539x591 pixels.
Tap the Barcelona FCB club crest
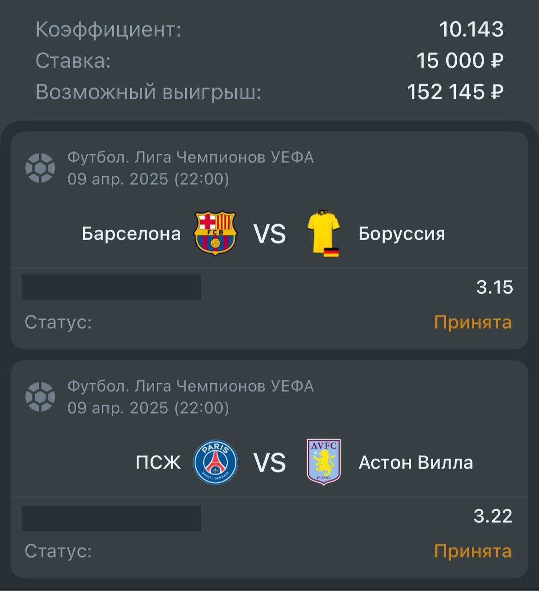[x=215, y=234]
